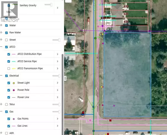Open ATCO Distribution Pipe details chevron
The height and width of the screenshot is (135, 167).
57,54
